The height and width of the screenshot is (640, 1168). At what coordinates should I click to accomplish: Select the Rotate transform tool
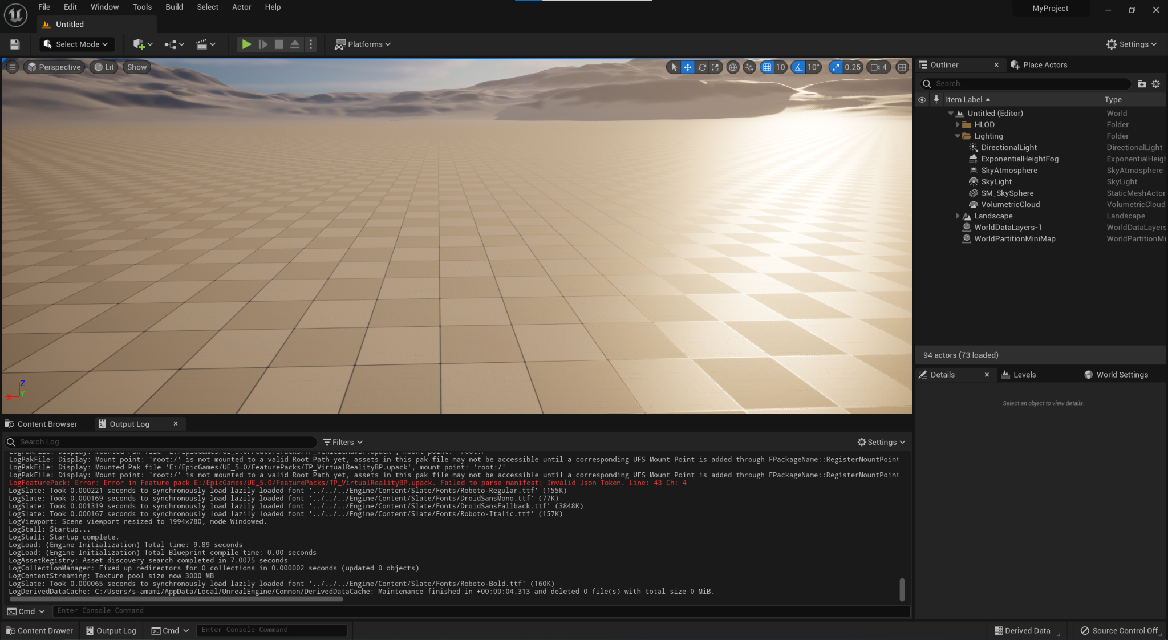point(701,67)
